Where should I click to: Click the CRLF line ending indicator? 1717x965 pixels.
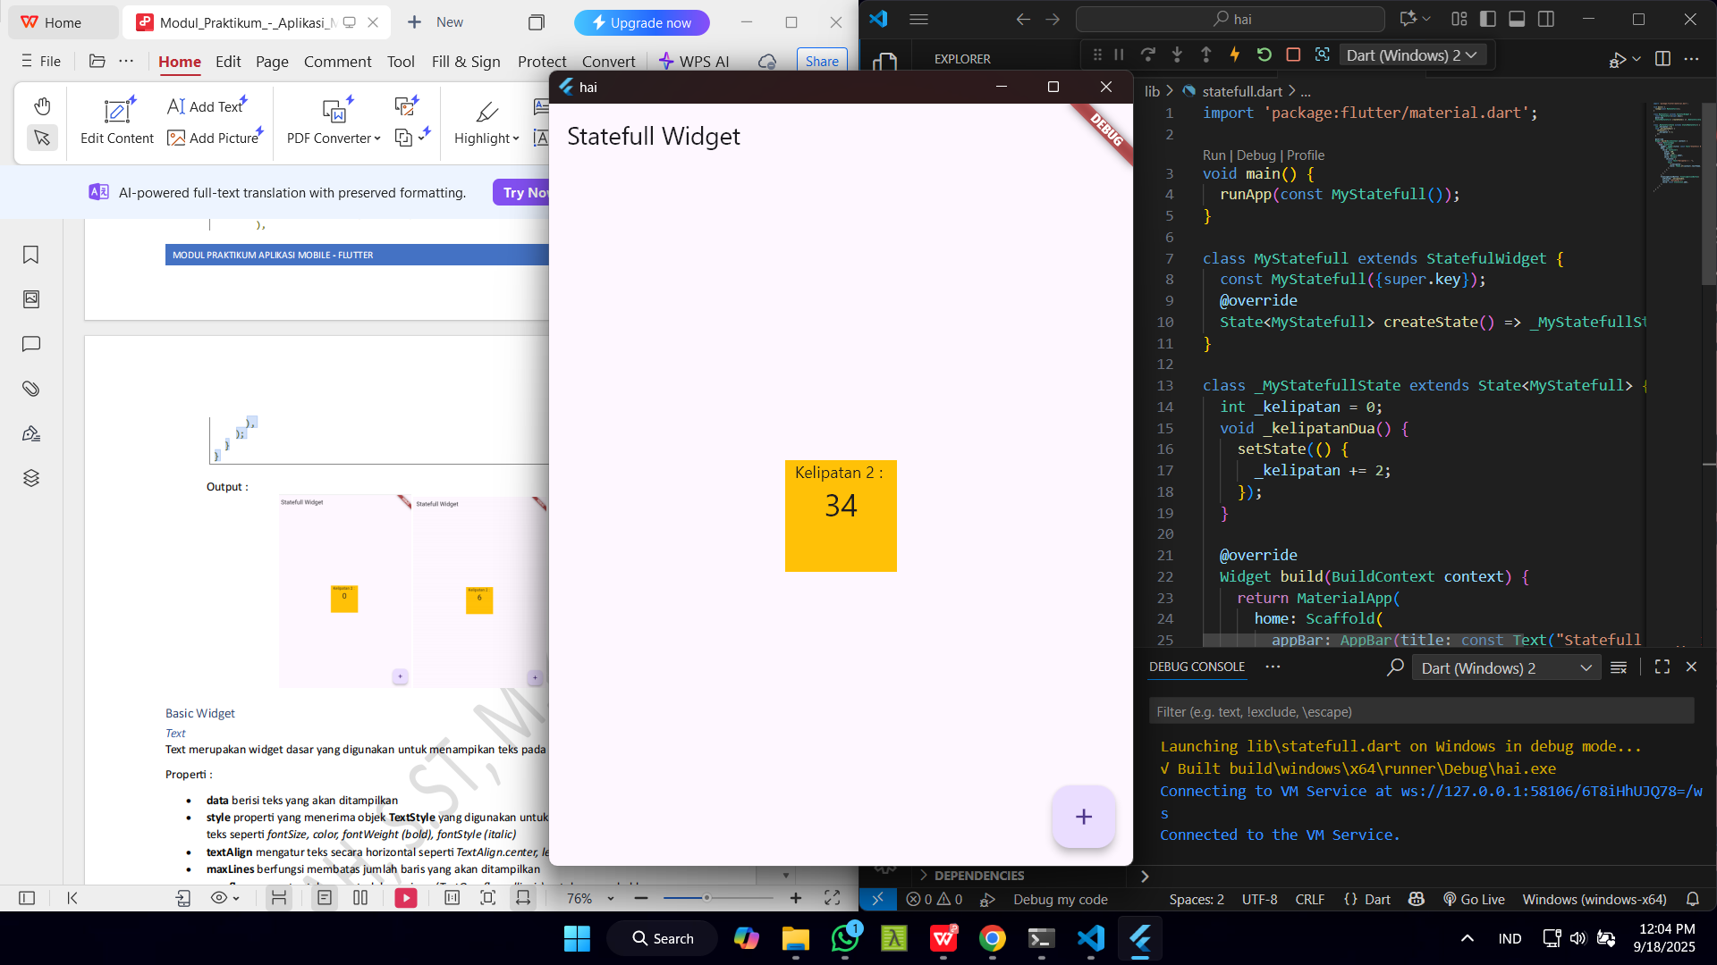(x=1309, y=900)
